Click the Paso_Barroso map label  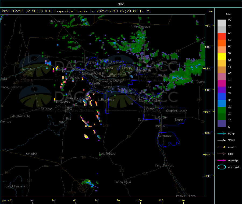(x=165, y=165)
